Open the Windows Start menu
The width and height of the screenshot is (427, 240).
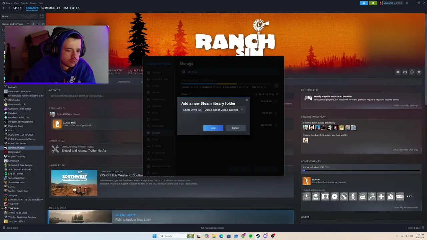click(154, 236)
